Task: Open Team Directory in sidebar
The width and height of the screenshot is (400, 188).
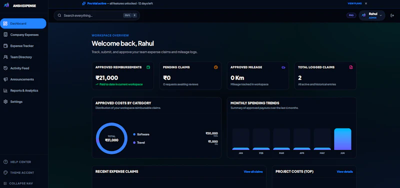Action: pyautogui.click(x=23, y=57)
